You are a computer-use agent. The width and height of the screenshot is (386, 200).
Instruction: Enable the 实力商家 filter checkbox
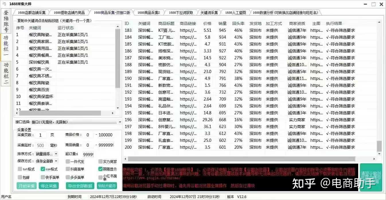(x=100, y=162)
